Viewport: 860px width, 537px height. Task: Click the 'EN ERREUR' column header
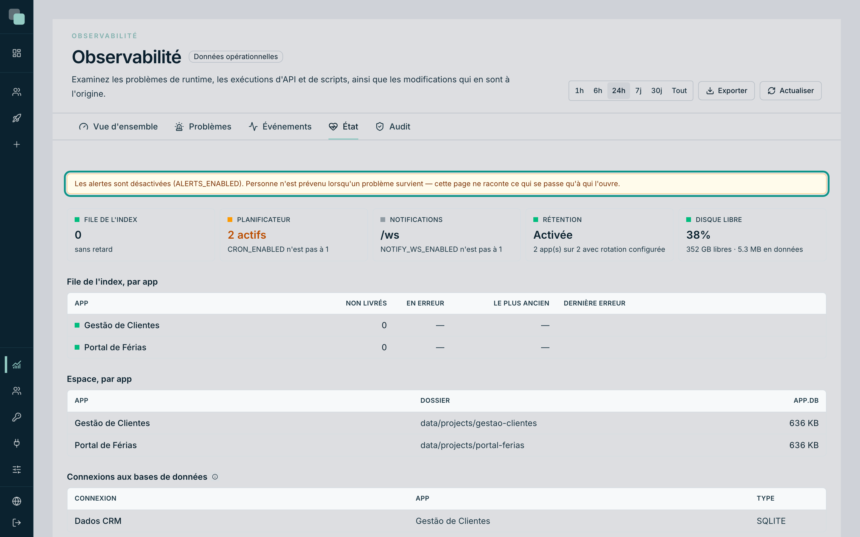pyautogui.click(x=426, y=303)
